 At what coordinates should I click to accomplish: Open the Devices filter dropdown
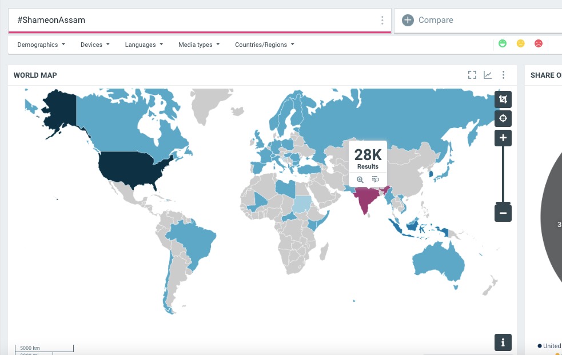click(95, 45)
